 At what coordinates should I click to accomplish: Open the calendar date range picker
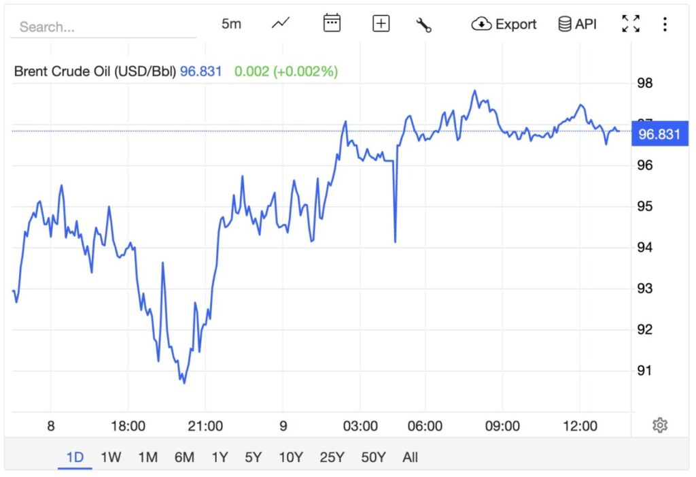tap(331, 22)
